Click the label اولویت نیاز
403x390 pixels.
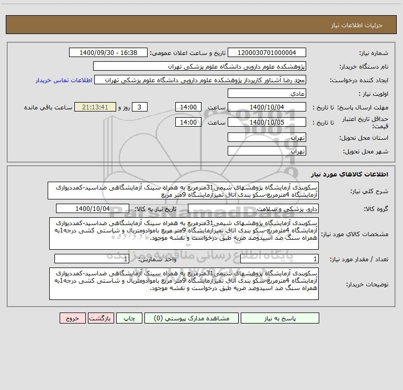pyautogui.click(x=374, y=94)
